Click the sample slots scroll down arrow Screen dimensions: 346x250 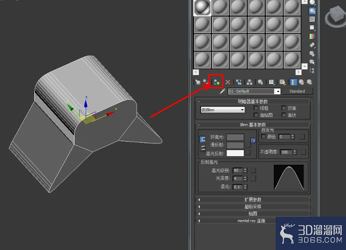pyautogui.click(x=305, y=66)
